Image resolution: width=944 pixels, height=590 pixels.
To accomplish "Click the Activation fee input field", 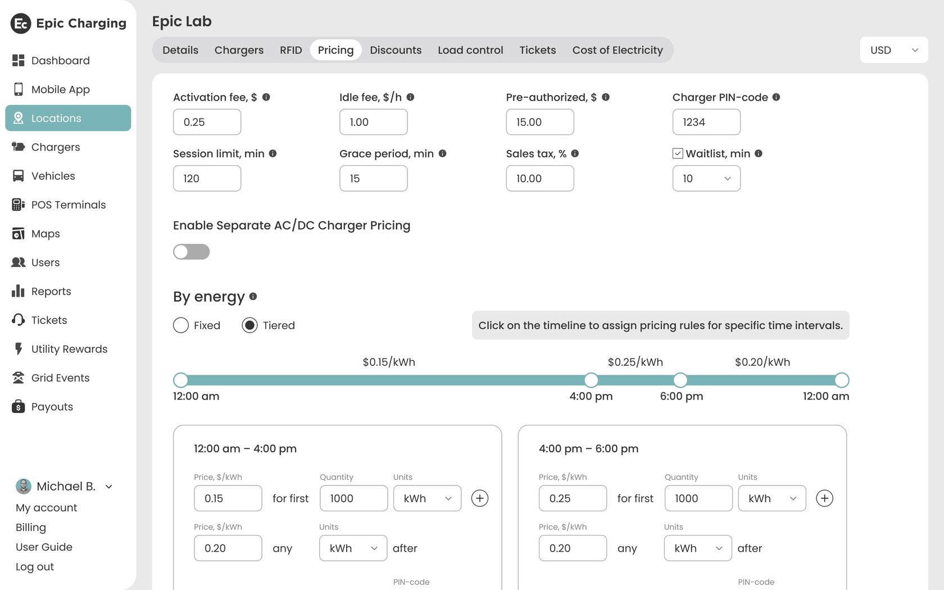I will [x=207, y=122].
